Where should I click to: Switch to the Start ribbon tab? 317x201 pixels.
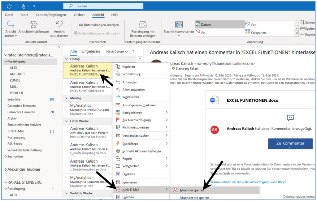24,15
